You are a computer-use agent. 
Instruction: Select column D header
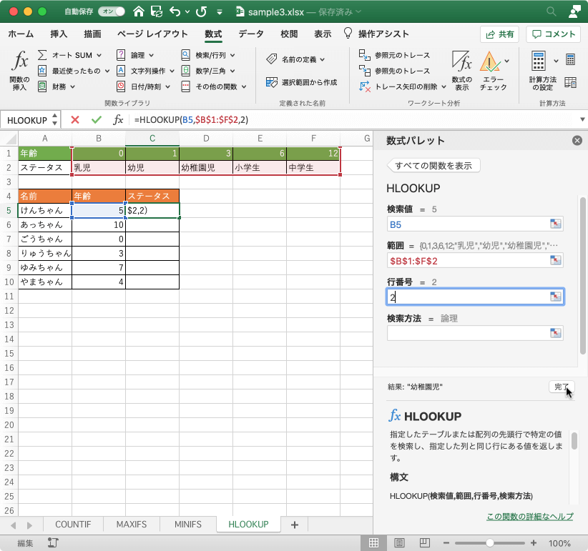pos(206,139)
